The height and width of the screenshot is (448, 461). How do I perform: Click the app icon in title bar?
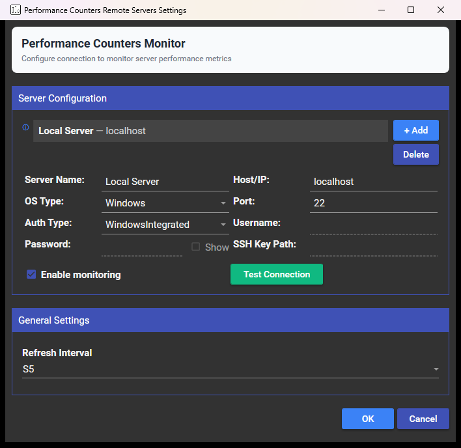click(x=15, y=10)
